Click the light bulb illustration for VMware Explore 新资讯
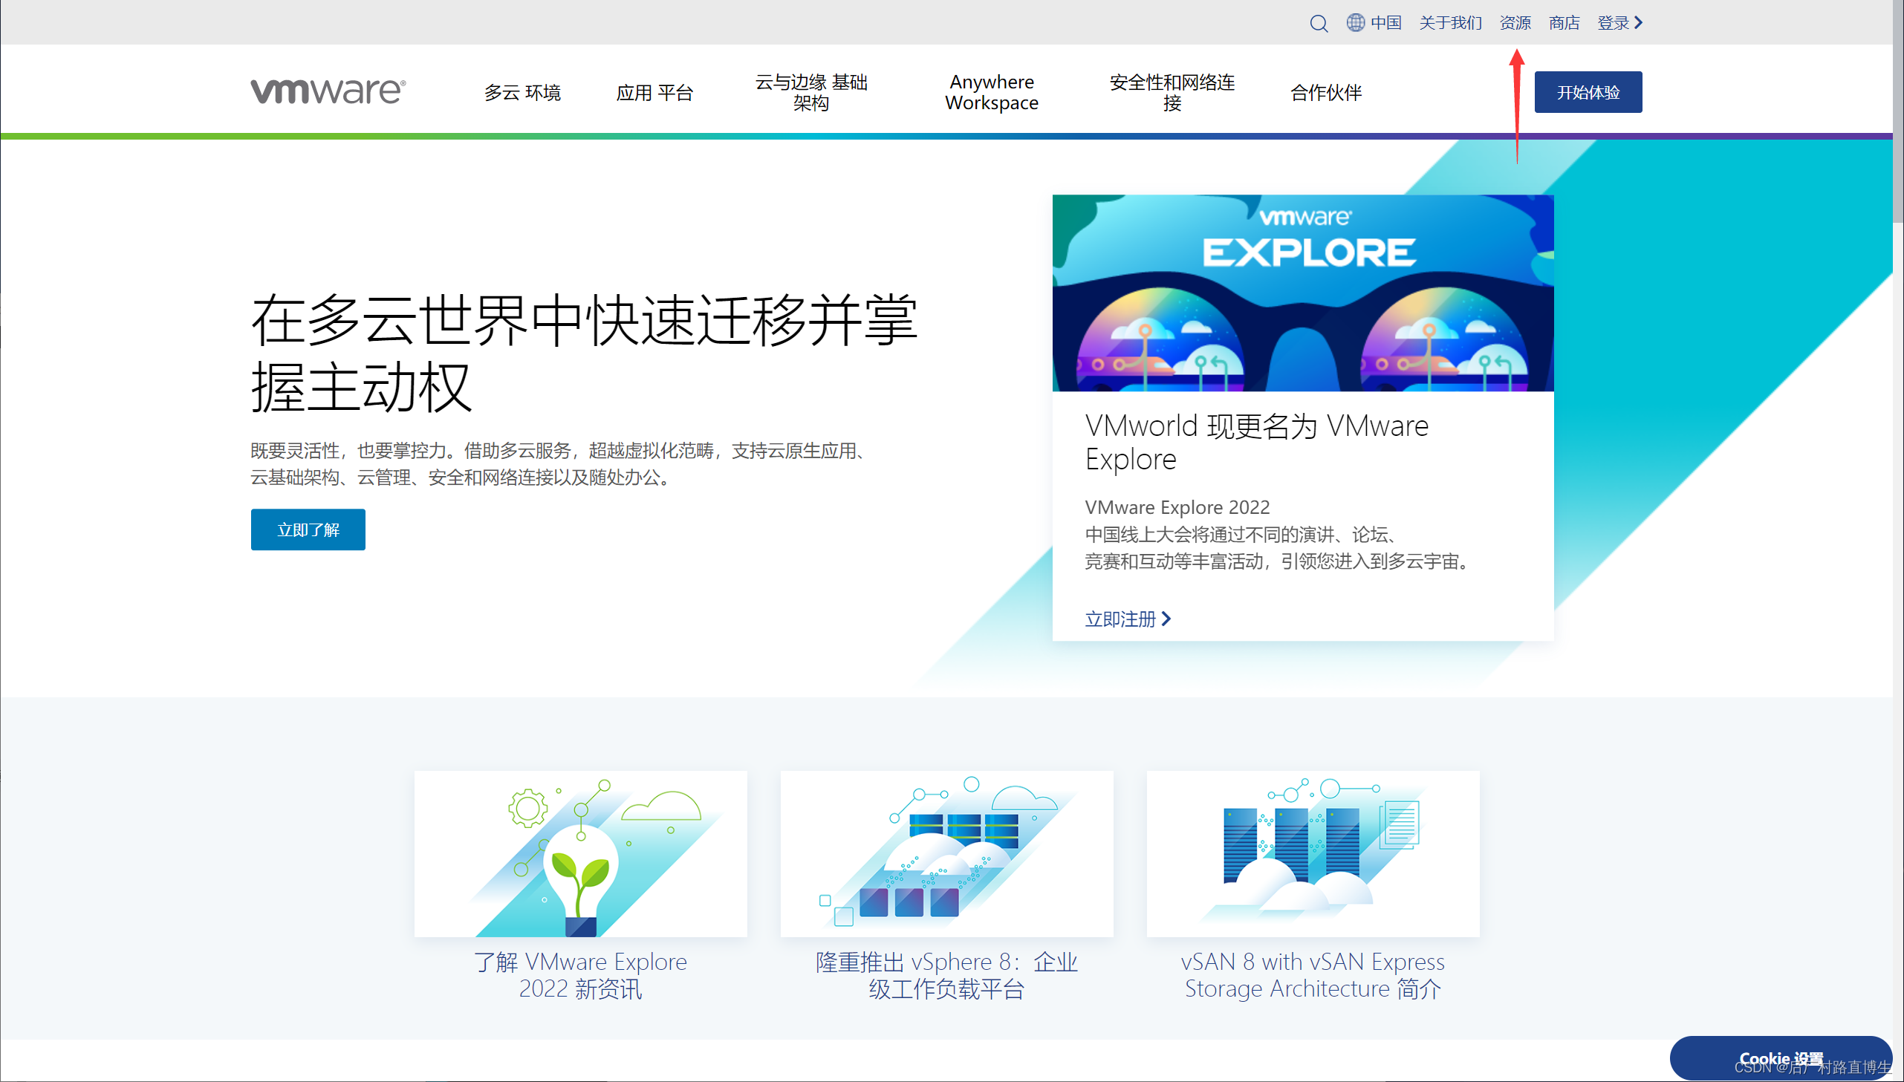This screenshot has width=1904, height=1082. [x=580, y=853]
